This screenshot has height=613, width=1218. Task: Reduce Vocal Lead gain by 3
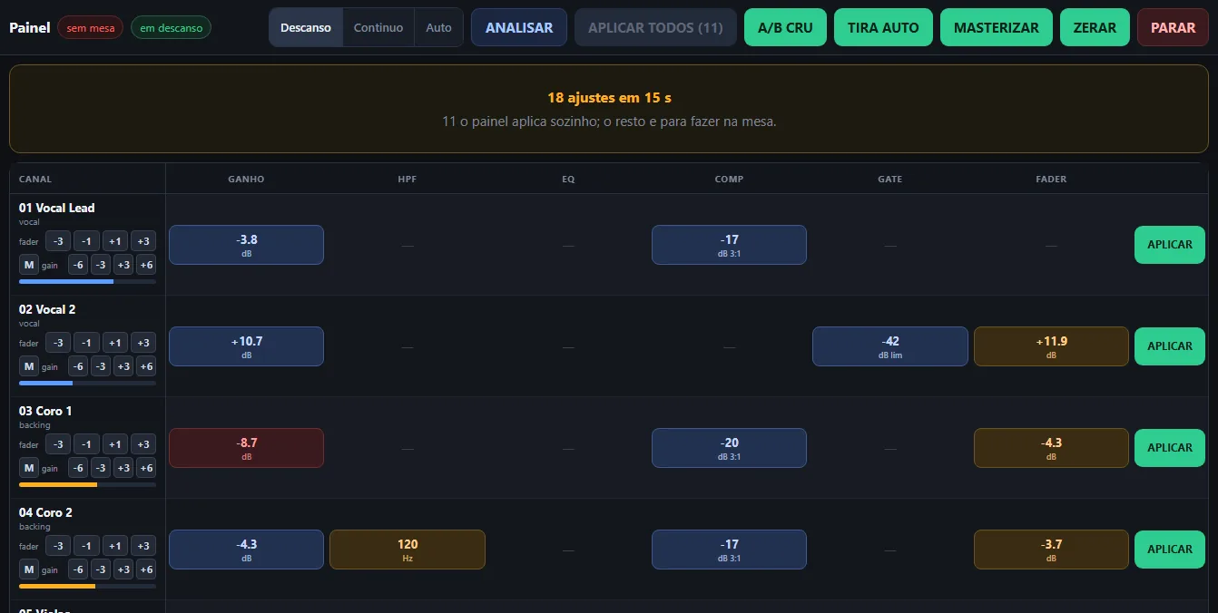pos(101,265)
